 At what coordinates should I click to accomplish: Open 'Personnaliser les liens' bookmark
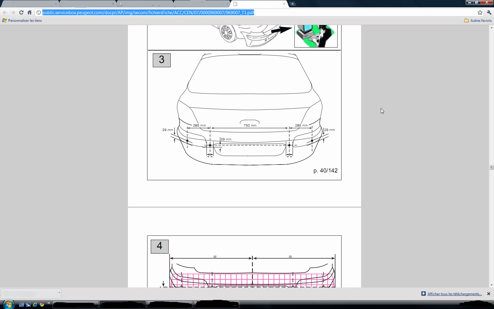coord(22,21)
